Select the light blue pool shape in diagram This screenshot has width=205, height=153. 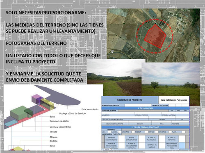(11, 123)
